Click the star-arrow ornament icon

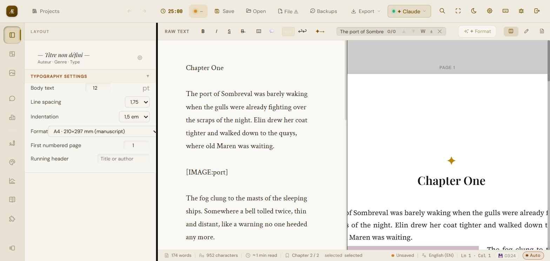[320, 32]
